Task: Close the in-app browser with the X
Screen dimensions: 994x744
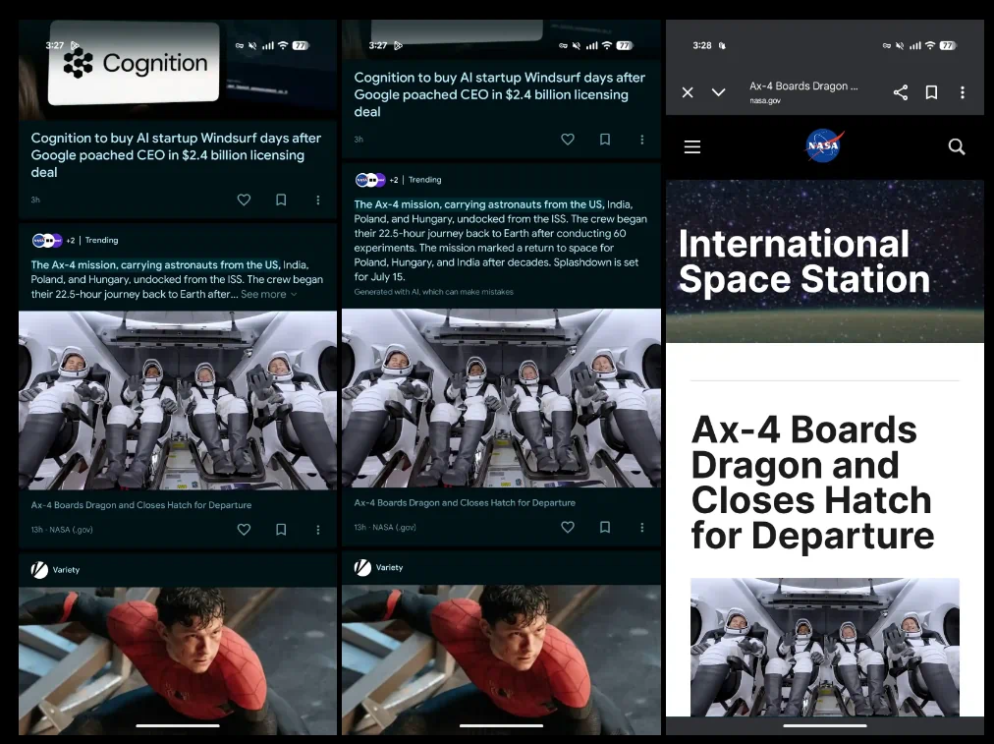Action: [x=688, y=92]
